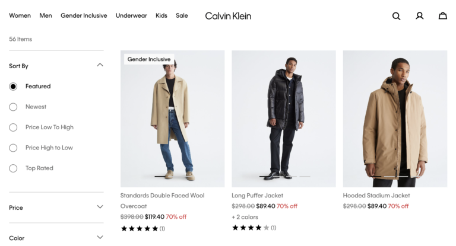Image resolution: width=456 pixels, height=246 pixels.
Task: Select the Newest sort option
Action: click(x=13, y=107)
